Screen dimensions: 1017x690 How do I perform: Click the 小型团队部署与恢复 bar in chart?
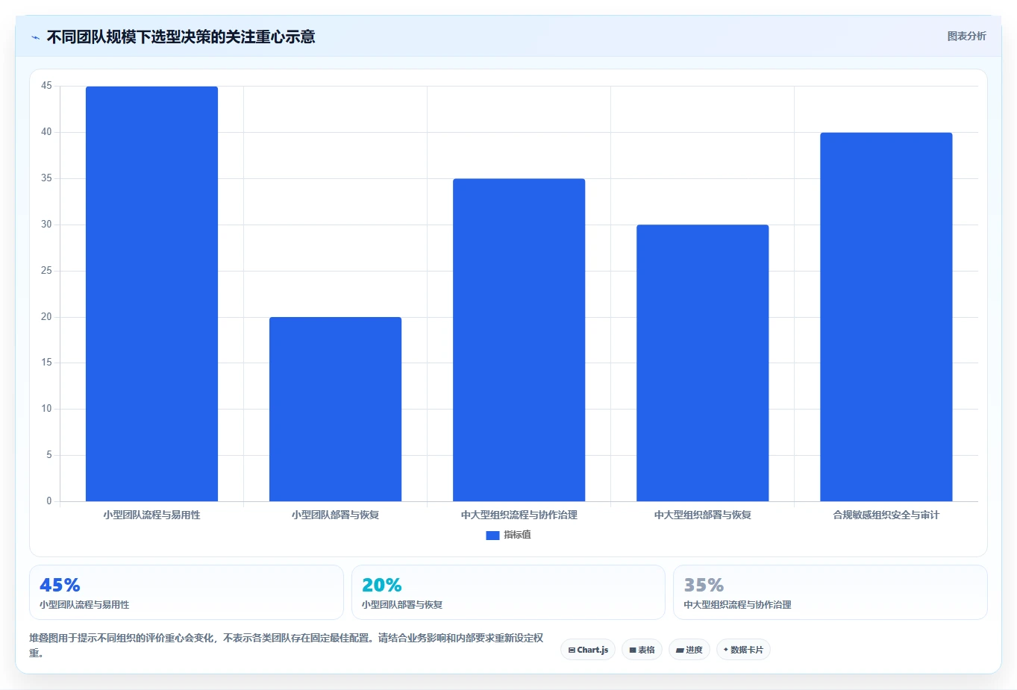tap(336, 409)
